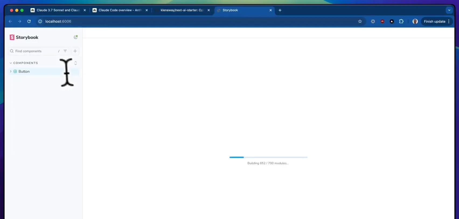The height and width of the screenshot is (219, 459).
Task: View site information for localhost
Action: click(40, 21)
